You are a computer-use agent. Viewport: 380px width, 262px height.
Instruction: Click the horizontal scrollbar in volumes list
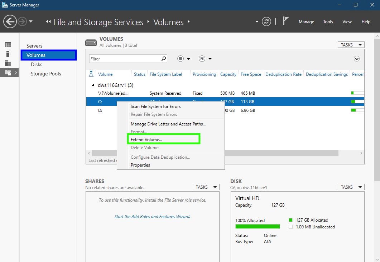point(215,153)
